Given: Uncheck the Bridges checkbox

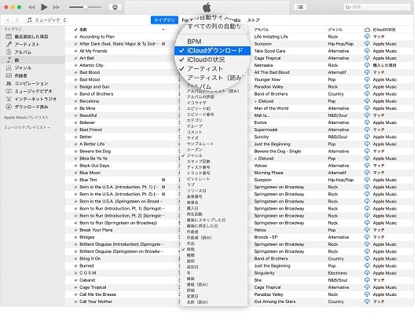Looking at the screenshot, I should [75, 237].
